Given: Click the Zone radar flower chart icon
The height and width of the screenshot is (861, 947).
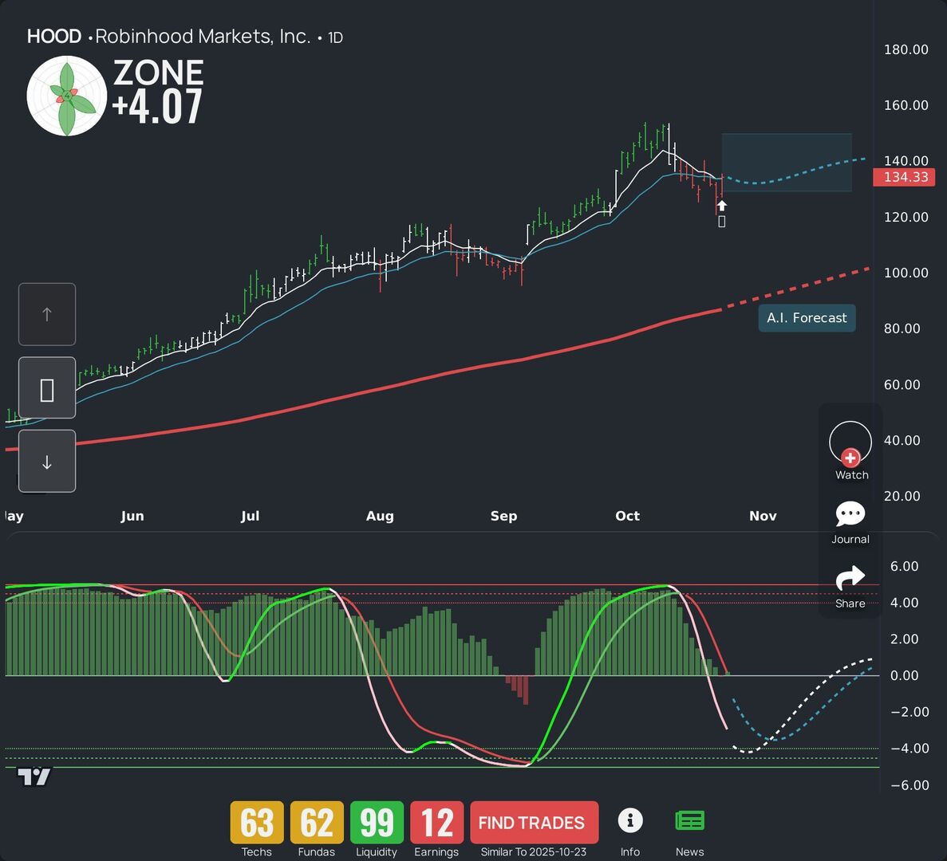Looking at the screenshot, I should click(x=67, y=96).
